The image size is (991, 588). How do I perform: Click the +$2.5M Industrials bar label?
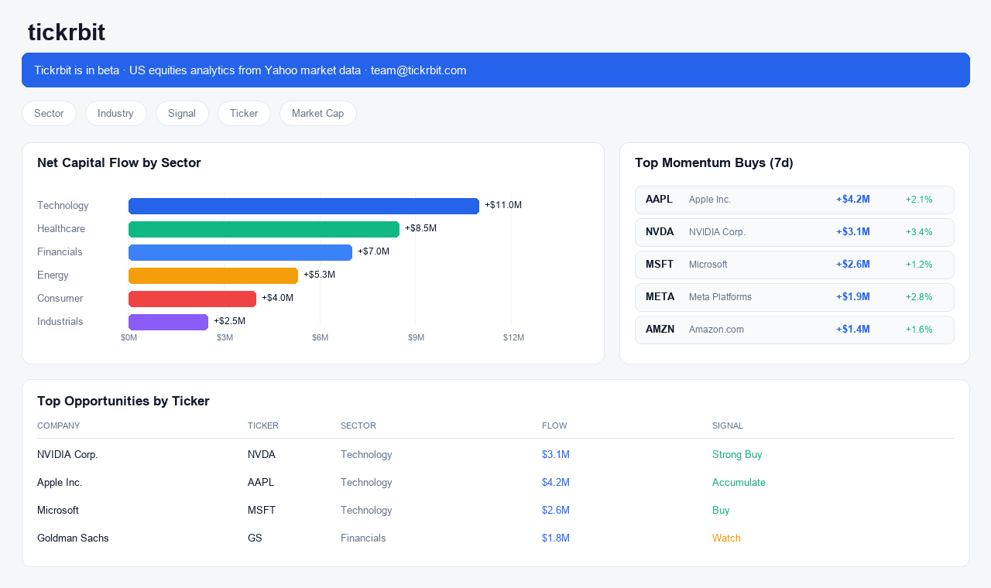point(229,322)
